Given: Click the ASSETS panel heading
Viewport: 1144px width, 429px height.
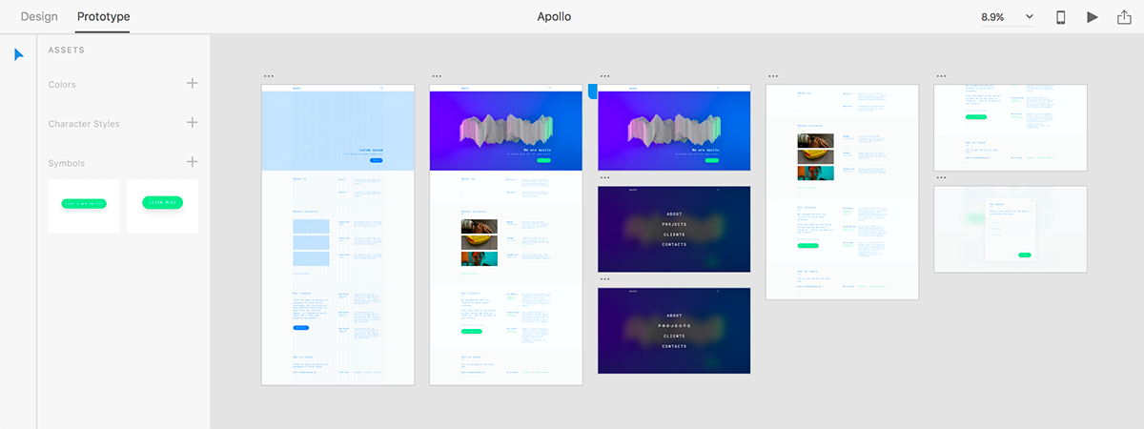Looking at the screenshot, I should click(67, 51).
